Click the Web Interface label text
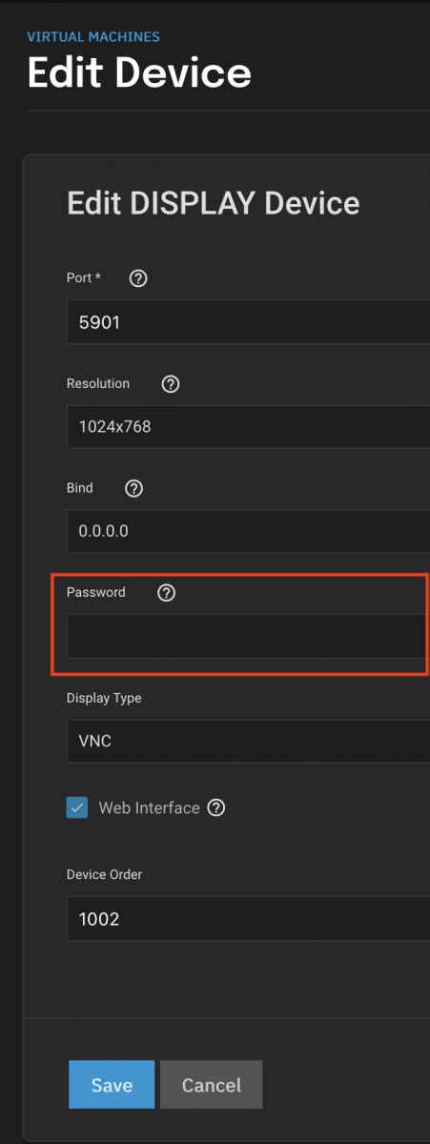The image size is (430, 1144). click(149, 808)
